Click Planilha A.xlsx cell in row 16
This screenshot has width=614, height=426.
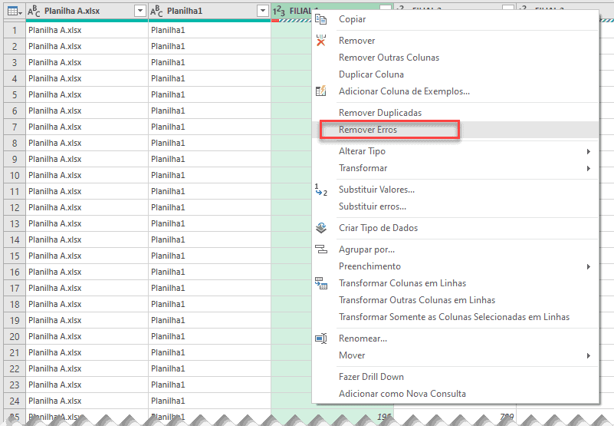tap(87, 272)
